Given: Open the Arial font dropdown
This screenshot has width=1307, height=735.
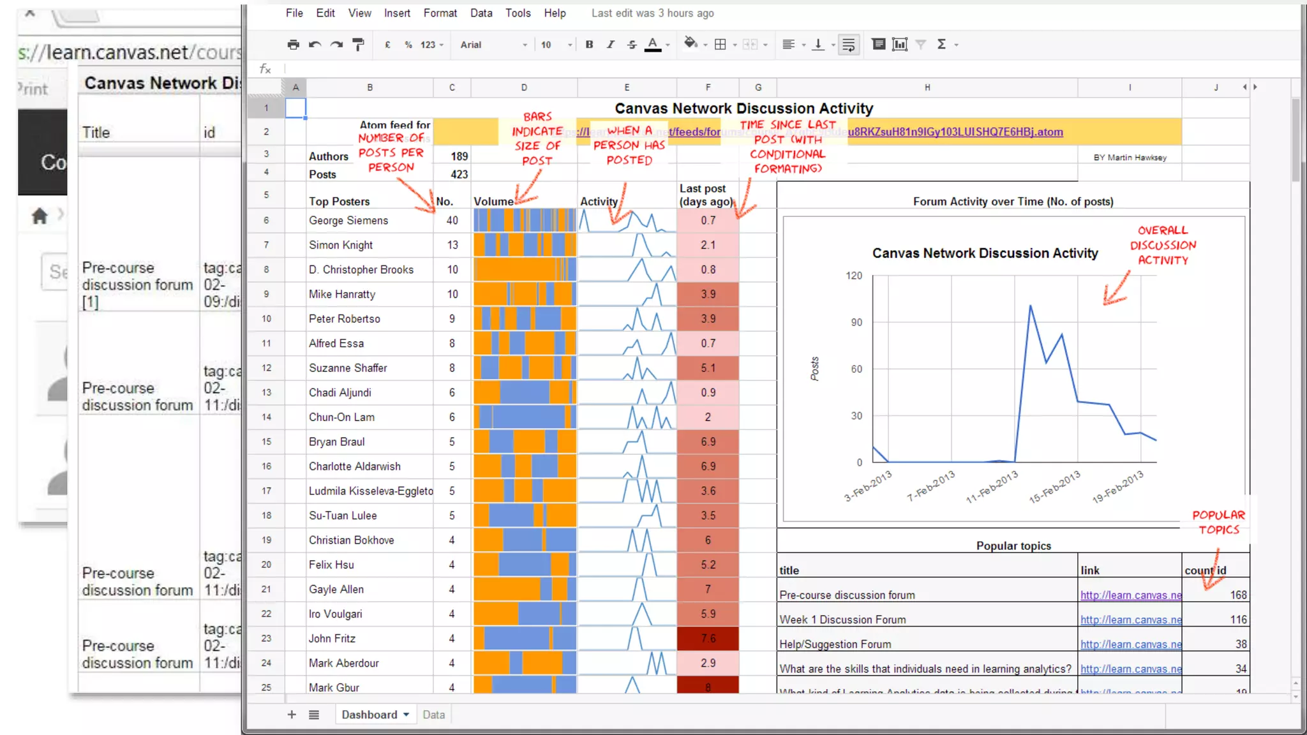Looking at the screenshot, I should pos(493,45).
